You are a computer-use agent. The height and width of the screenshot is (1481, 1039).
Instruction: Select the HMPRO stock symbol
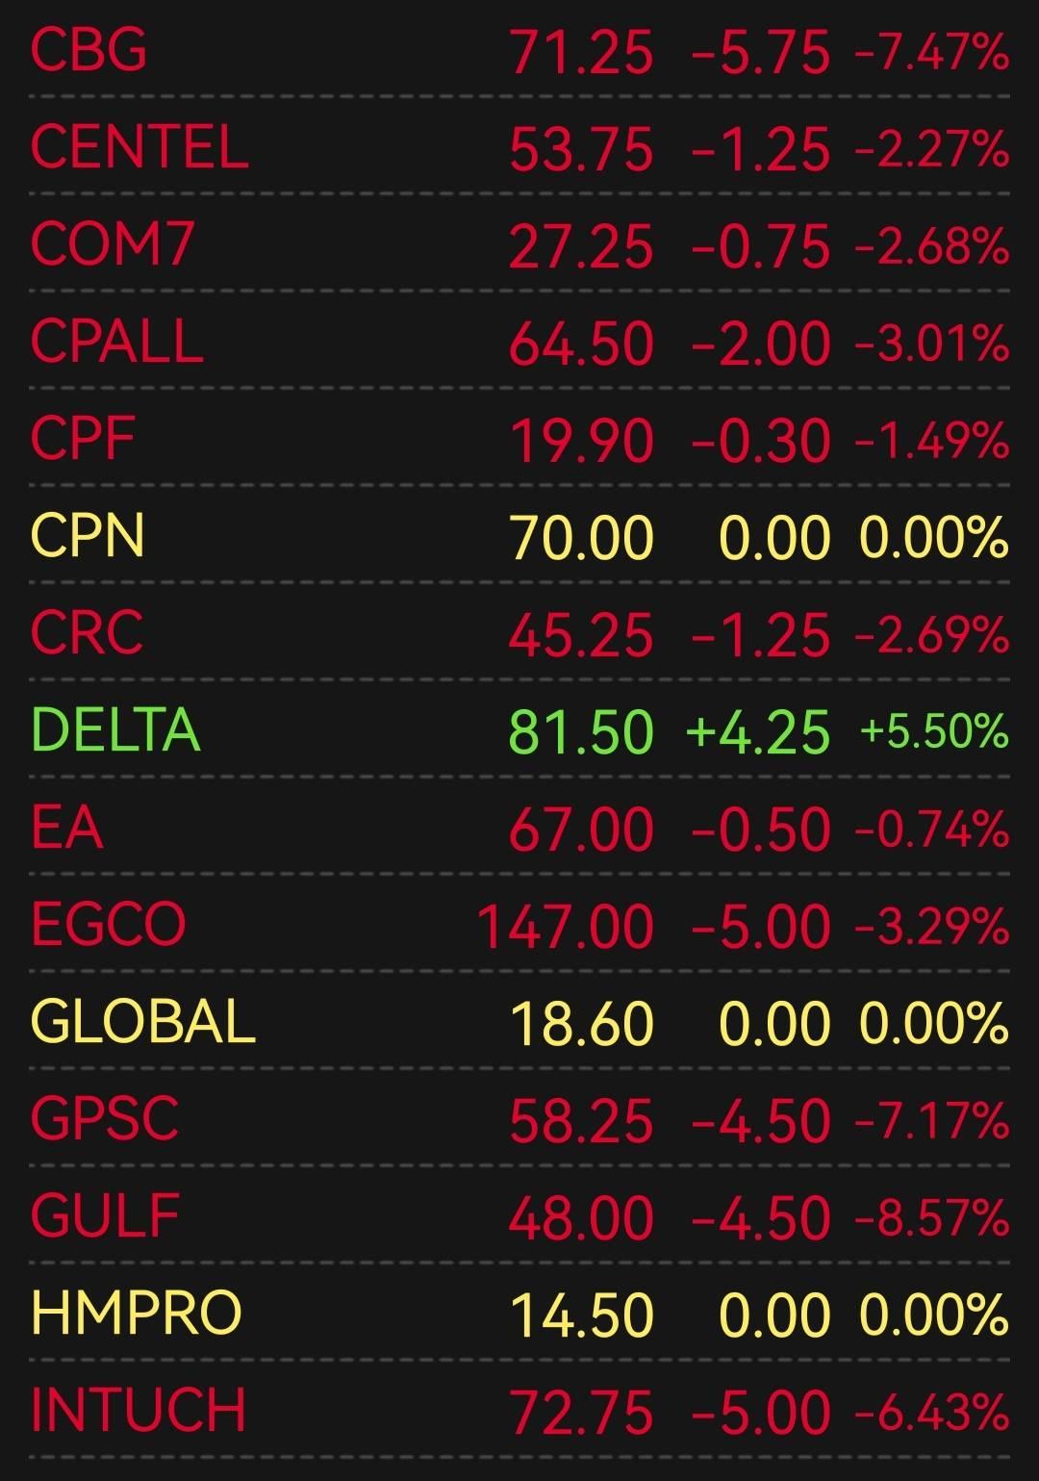coord(136,1314)
